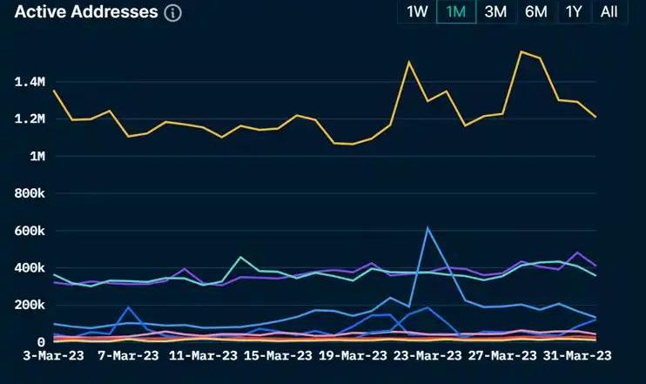646x384 pixels.
Task: Click the blue line spike near 600k
Action: pos(427,228)
